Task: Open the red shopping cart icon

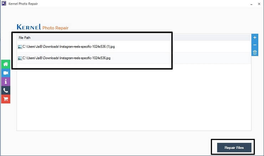Action: point(6,99)
